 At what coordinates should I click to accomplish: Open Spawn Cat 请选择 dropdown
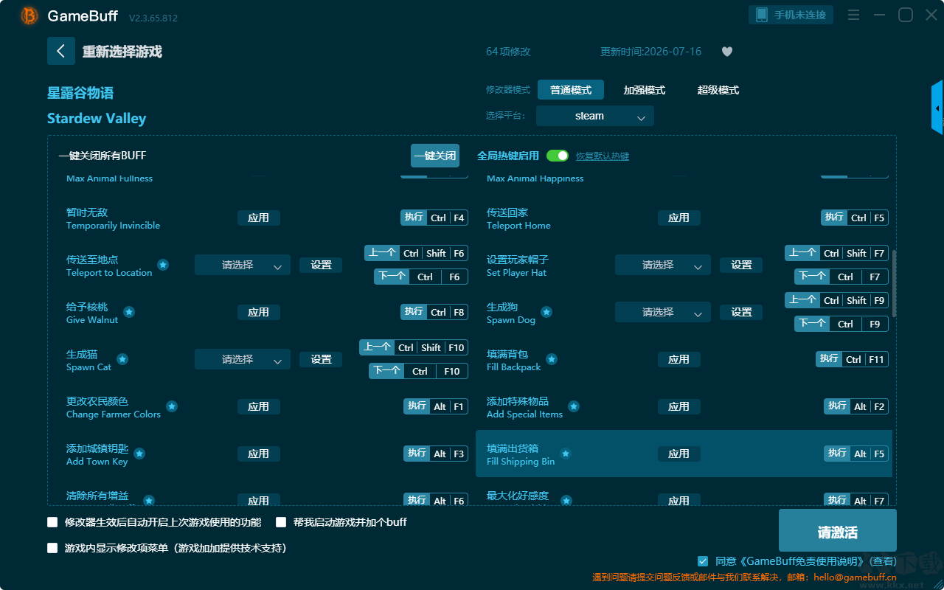(243, 359)
